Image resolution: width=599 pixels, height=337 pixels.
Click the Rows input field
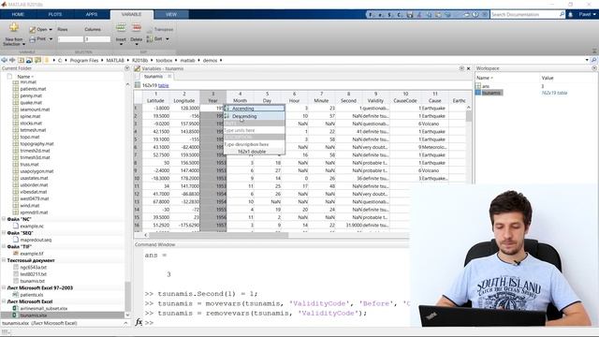pyautogui.click(x=70, y=39)
